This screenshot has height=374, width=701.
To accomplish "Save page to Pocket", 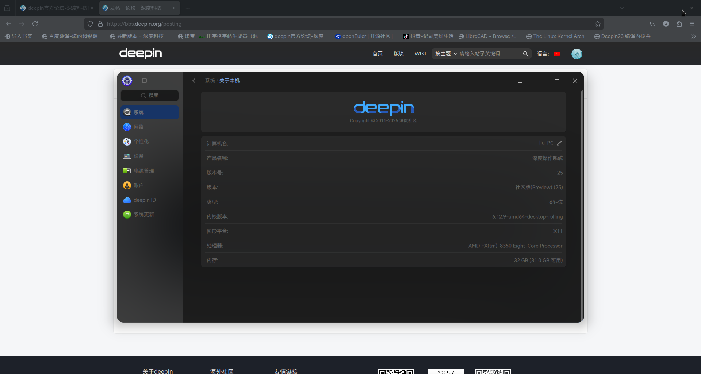I will (x=653, y=24).
